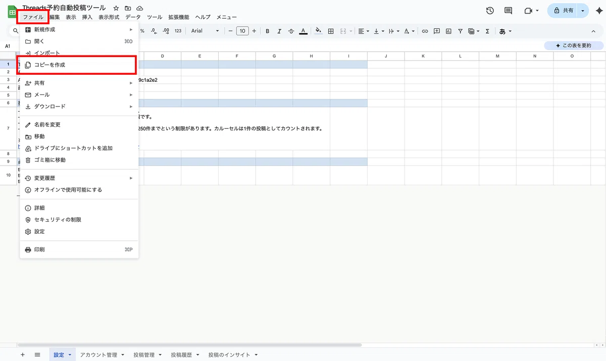This screenshot has height=361, width=606.
Task: Open the table view dropdown in toolbar
Action: (x=474, y=31)
